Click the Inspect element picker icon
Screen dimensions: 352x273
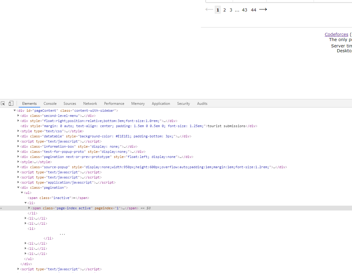coord(3,103)
